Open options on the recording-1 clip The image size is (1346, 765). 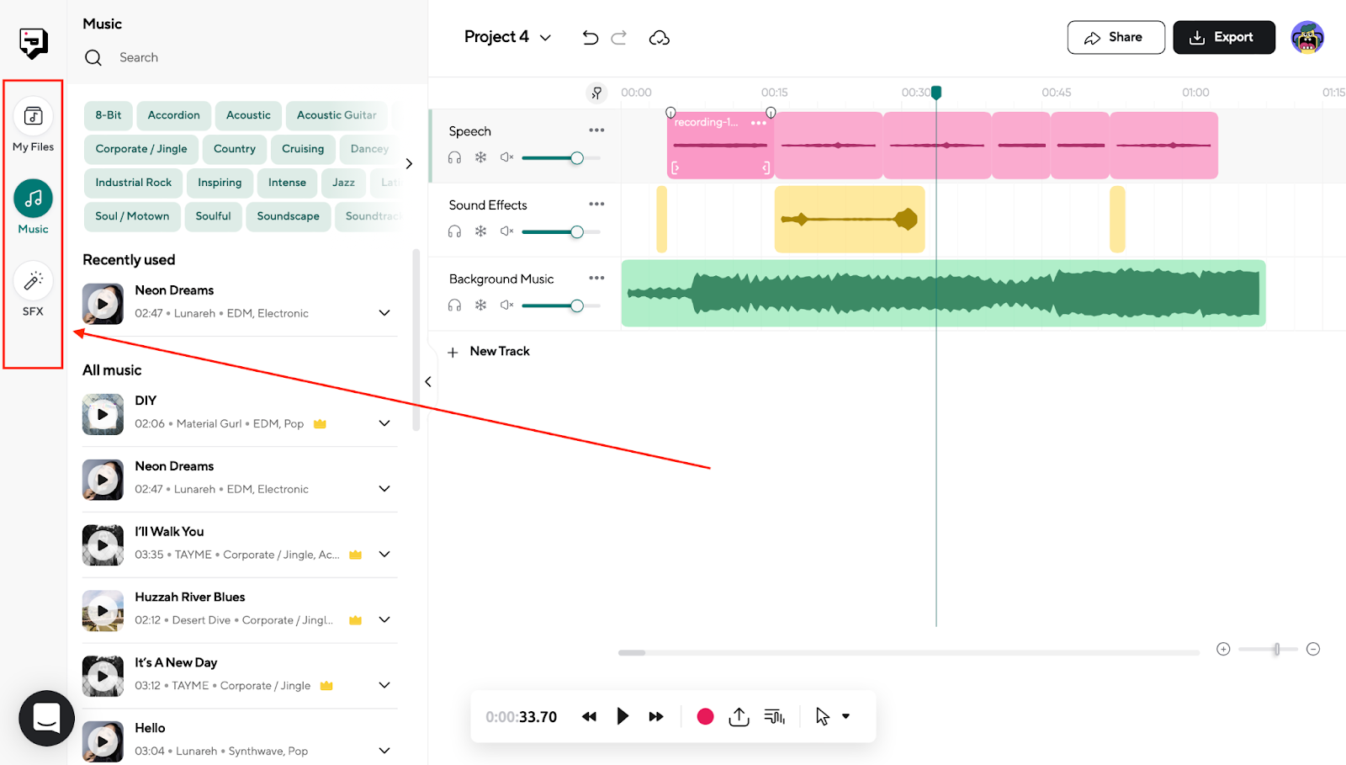[759, 123]
